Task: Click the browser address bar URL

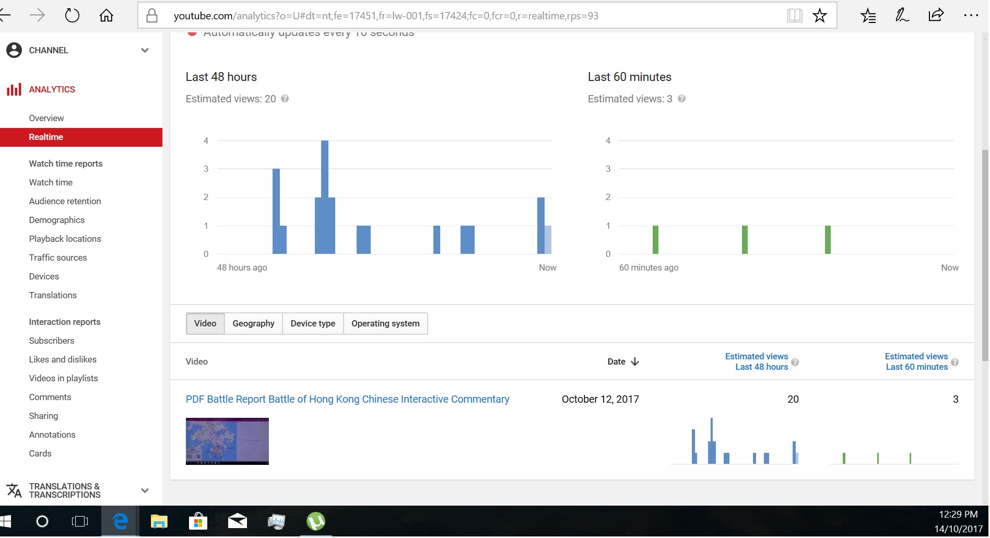Action: tap(386, 16)
